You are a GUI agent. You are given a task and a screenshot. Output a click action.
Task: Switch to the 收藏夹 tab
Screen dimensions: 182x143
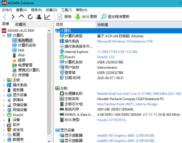(x=21, y=24)
